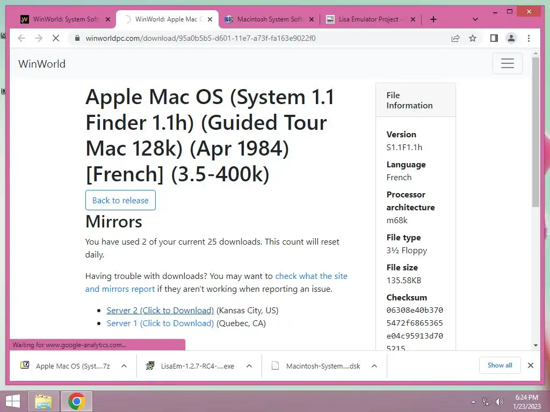The height and width of the screenshot is (412, 550).
Task: Click the m68k architecture value
Action: 397,220
